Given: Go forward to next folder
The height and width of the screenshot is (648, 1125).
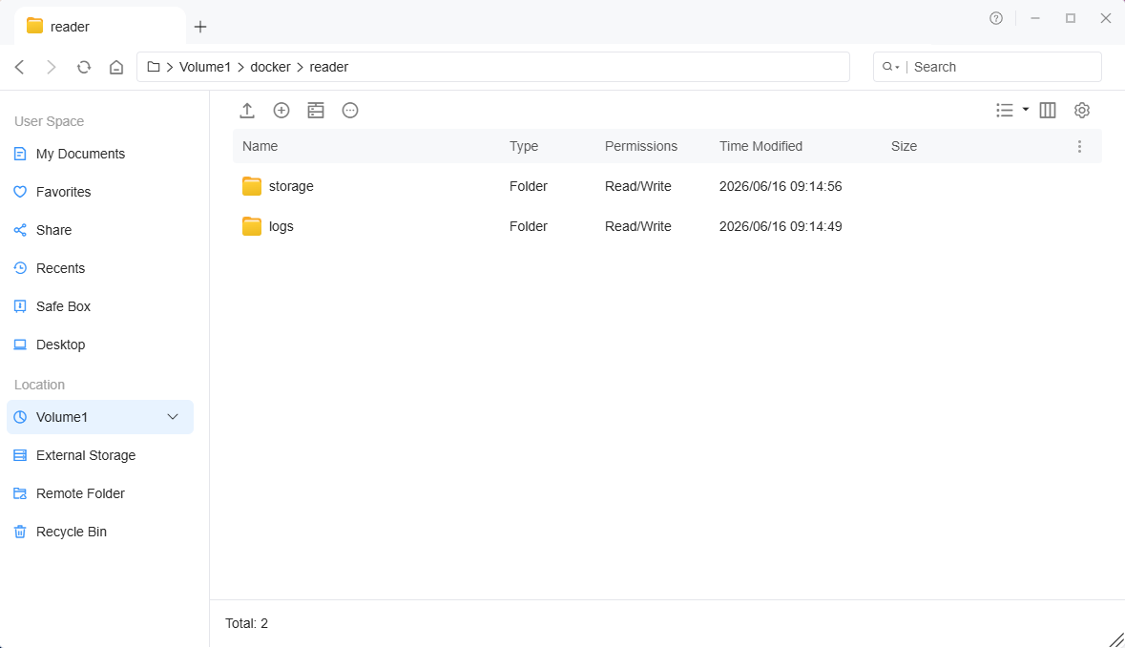Looking at the screenshot, I should pos(51,67).
